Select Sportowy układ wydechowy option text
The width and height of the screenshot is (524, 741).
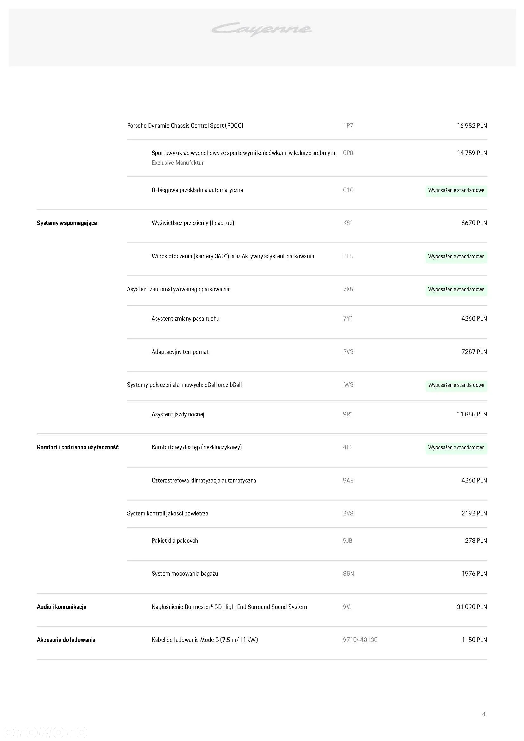pos(243,153)
